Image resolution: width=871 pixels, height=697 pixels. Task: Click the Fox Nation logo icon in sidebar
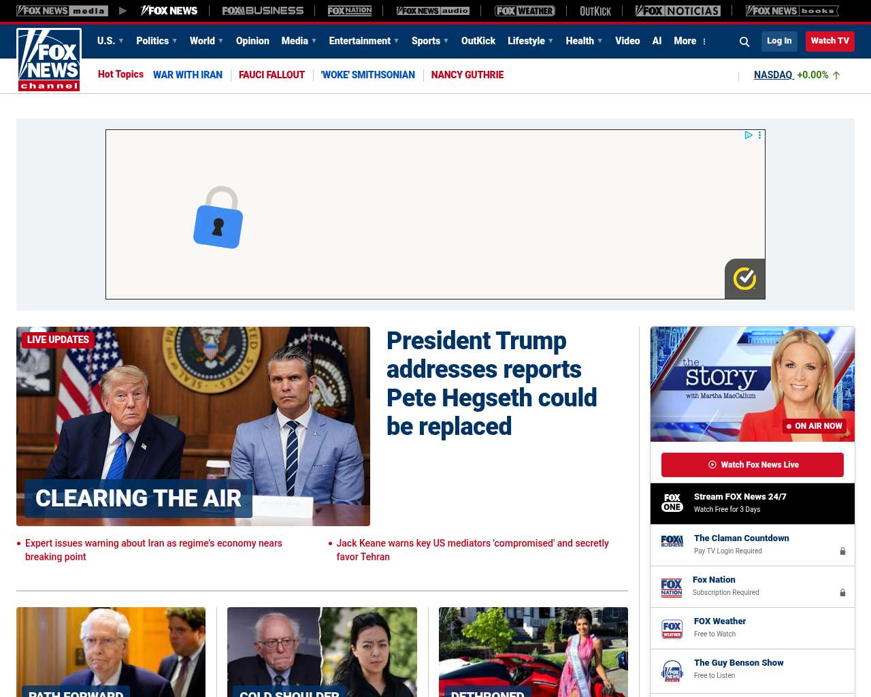point(672,587)
